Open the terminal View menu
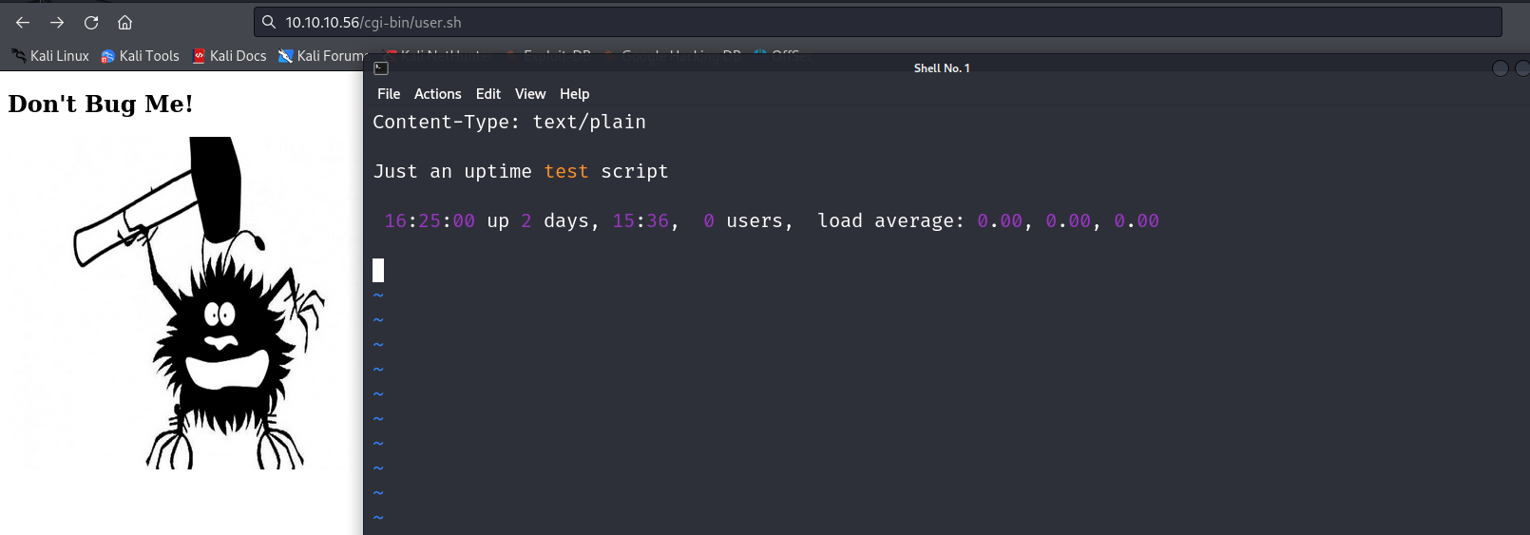The width and height of the screenshot is (1530, 535). pyautogui.click(x=530, y=94)
